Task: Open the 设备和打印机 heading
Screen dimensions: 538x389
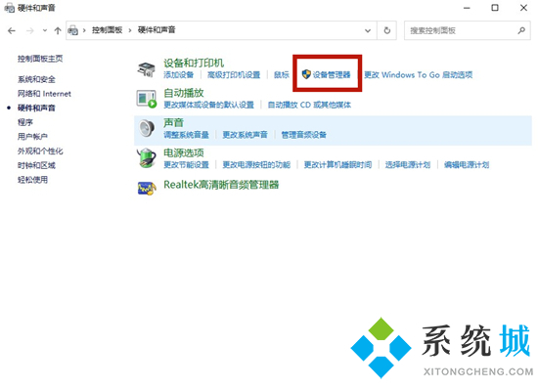Action: pos(194,63)
